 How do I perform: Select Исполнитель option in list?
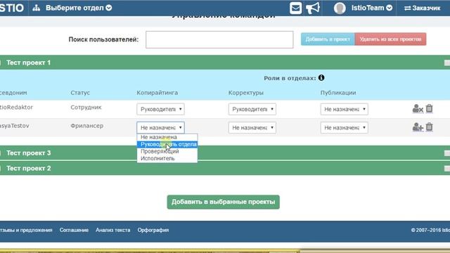(x=167, y=158)
